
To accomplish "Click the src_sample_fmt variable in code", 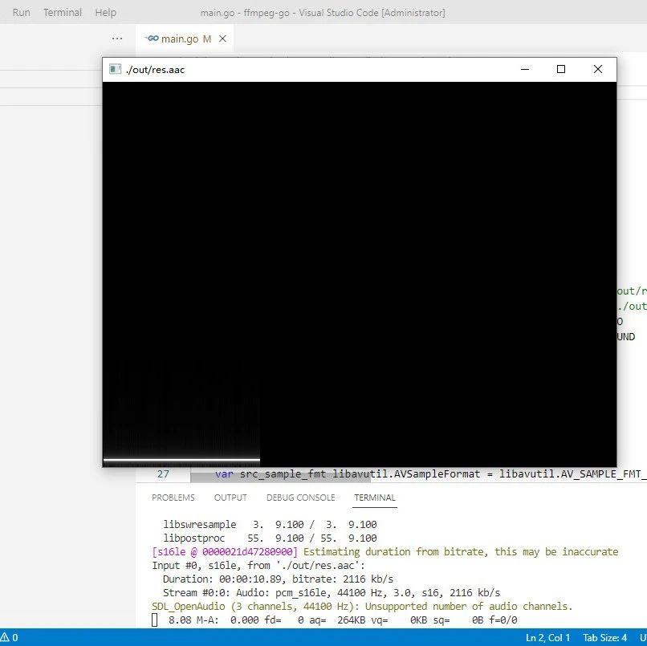I will pos(283,474).
